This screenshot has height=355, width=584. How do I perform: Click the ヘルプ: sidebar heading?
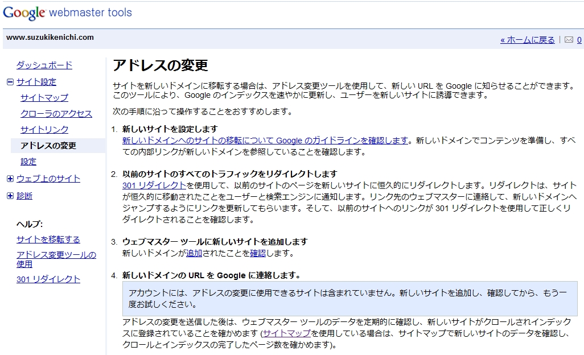tap(30, 224)
